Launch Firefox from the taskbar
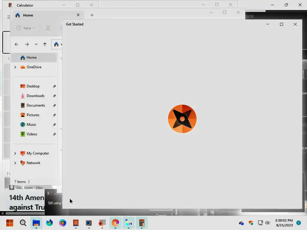The height and width of the screenshot is (230, 307). 49,223
